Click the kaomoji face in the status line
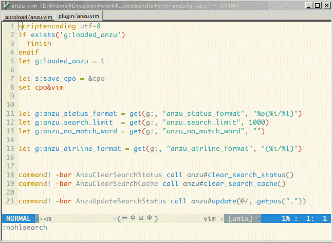The height and width of the screenshot is (243, 333). (136, 218)
